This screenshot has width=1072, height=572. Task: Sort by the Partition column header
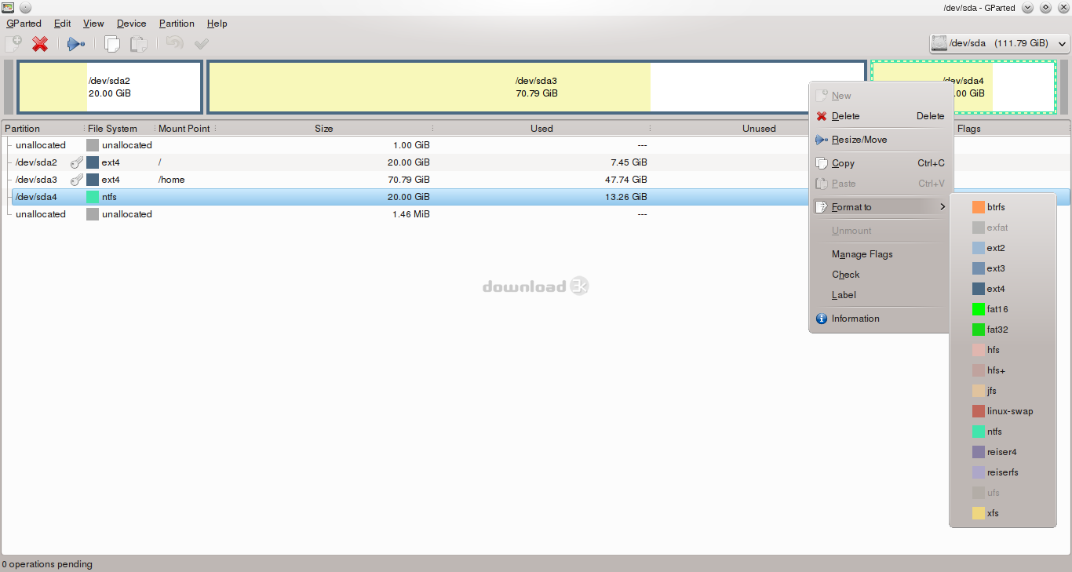click(x=42, y=129)
